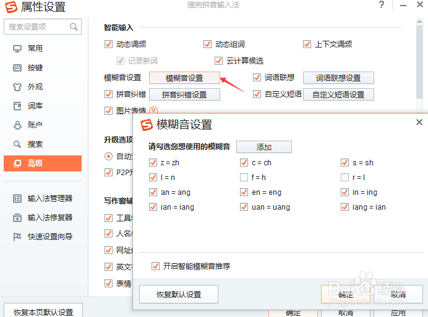Click the repair kit icon beside 输入法修复器
This screenshot has height=317, width=428.
pyautogui.click(x=17, y=218)
